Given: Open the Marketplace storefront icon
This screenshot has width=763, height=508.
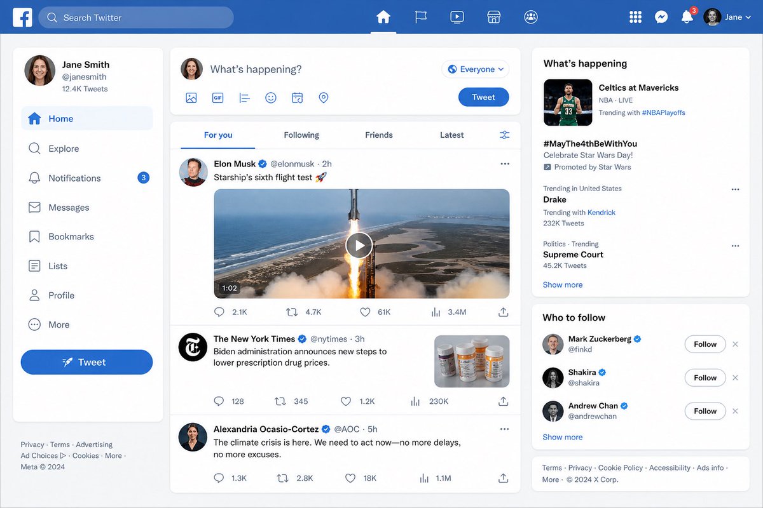Looking at the screenshot, I should point(494,17).
